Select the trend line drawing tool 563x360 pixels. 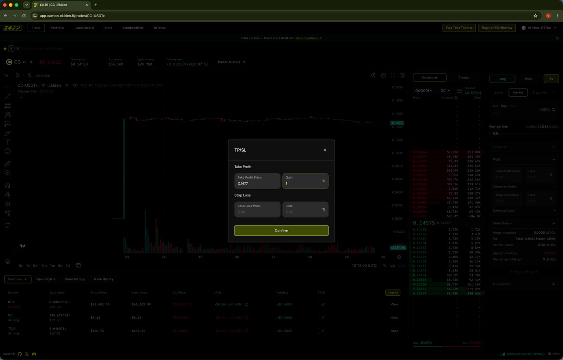7,96
